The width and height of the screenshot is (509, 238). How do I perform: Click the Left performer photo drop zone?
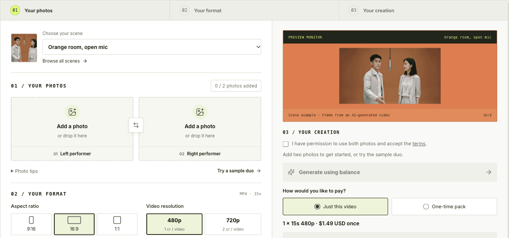coord(72,129)
